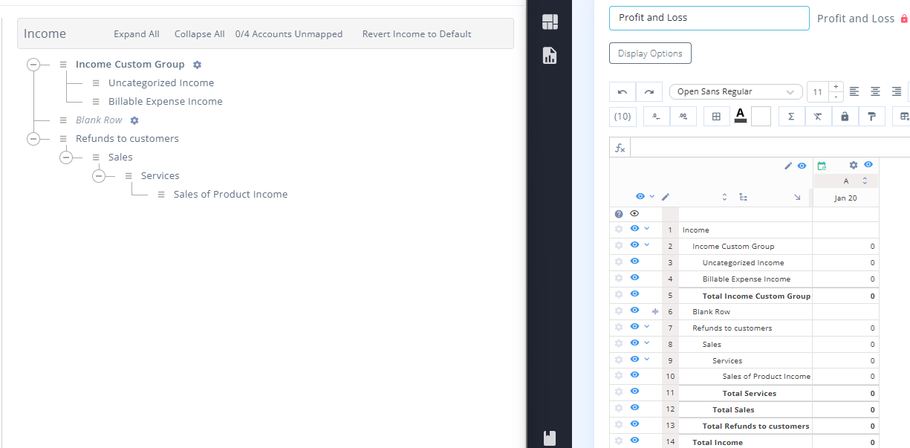Open the white fill color swatch
910x448 pixels.
coord(761,117)
